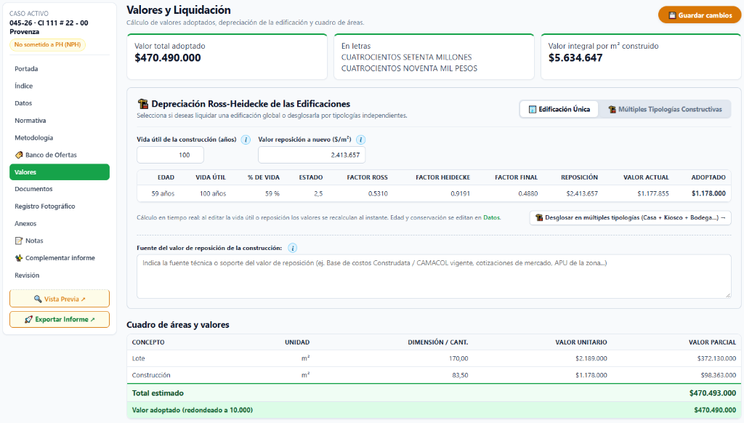Click the Notas notepad icon
The width and height of the screenshot is (744, 423).
[19, 241]
